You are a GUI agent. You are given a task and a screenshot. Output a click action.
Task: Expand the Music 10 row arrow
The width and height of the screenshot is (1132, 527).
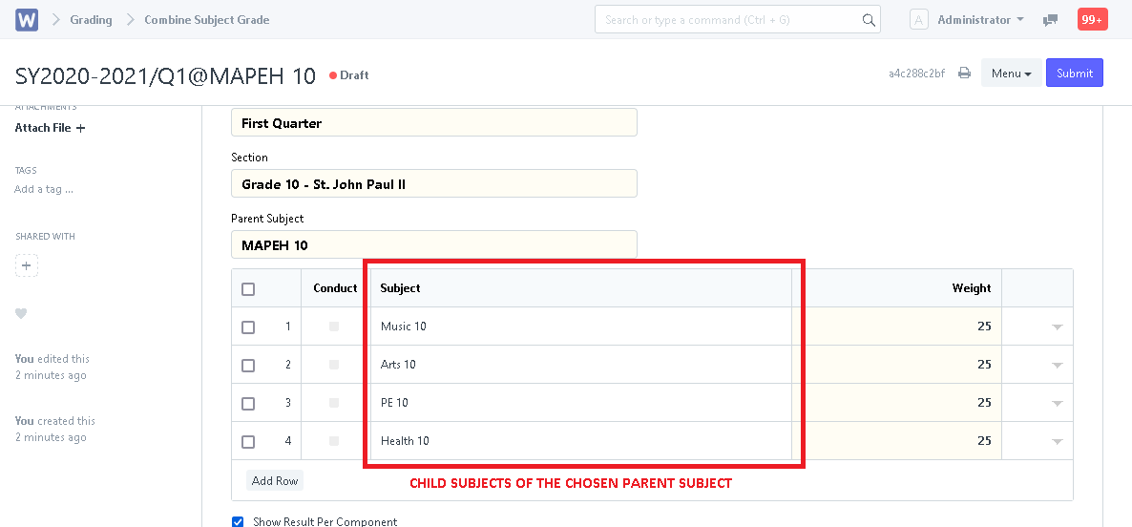[1057, 327]
